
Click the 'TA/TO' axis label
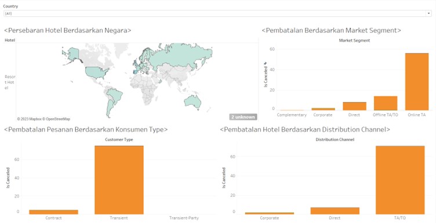pos(400,218)
